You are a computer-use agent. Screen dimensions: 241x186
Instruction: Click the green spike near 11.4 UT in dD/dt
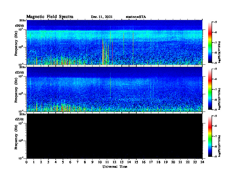110,86
